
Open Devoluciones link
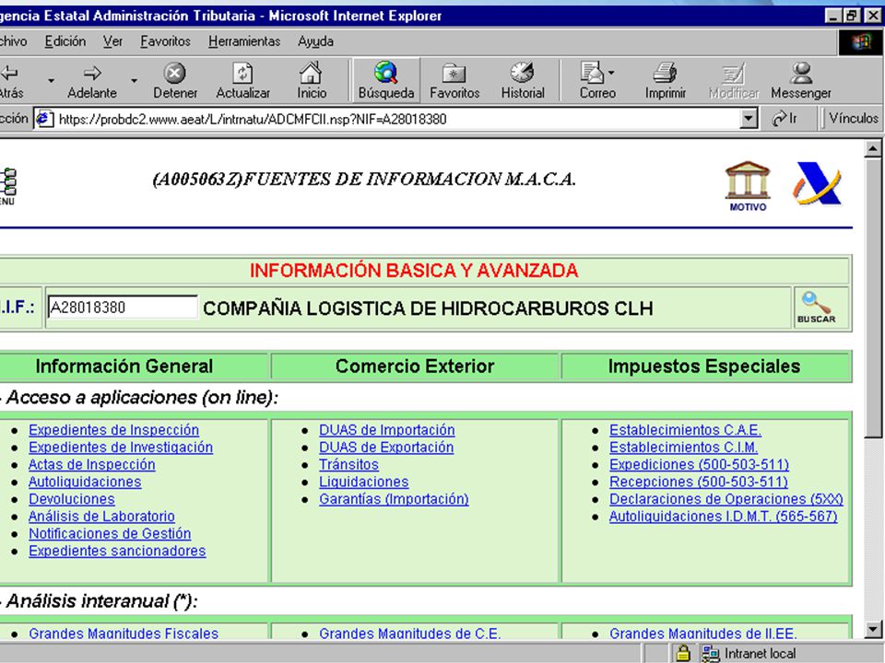[x=72, y=499]
